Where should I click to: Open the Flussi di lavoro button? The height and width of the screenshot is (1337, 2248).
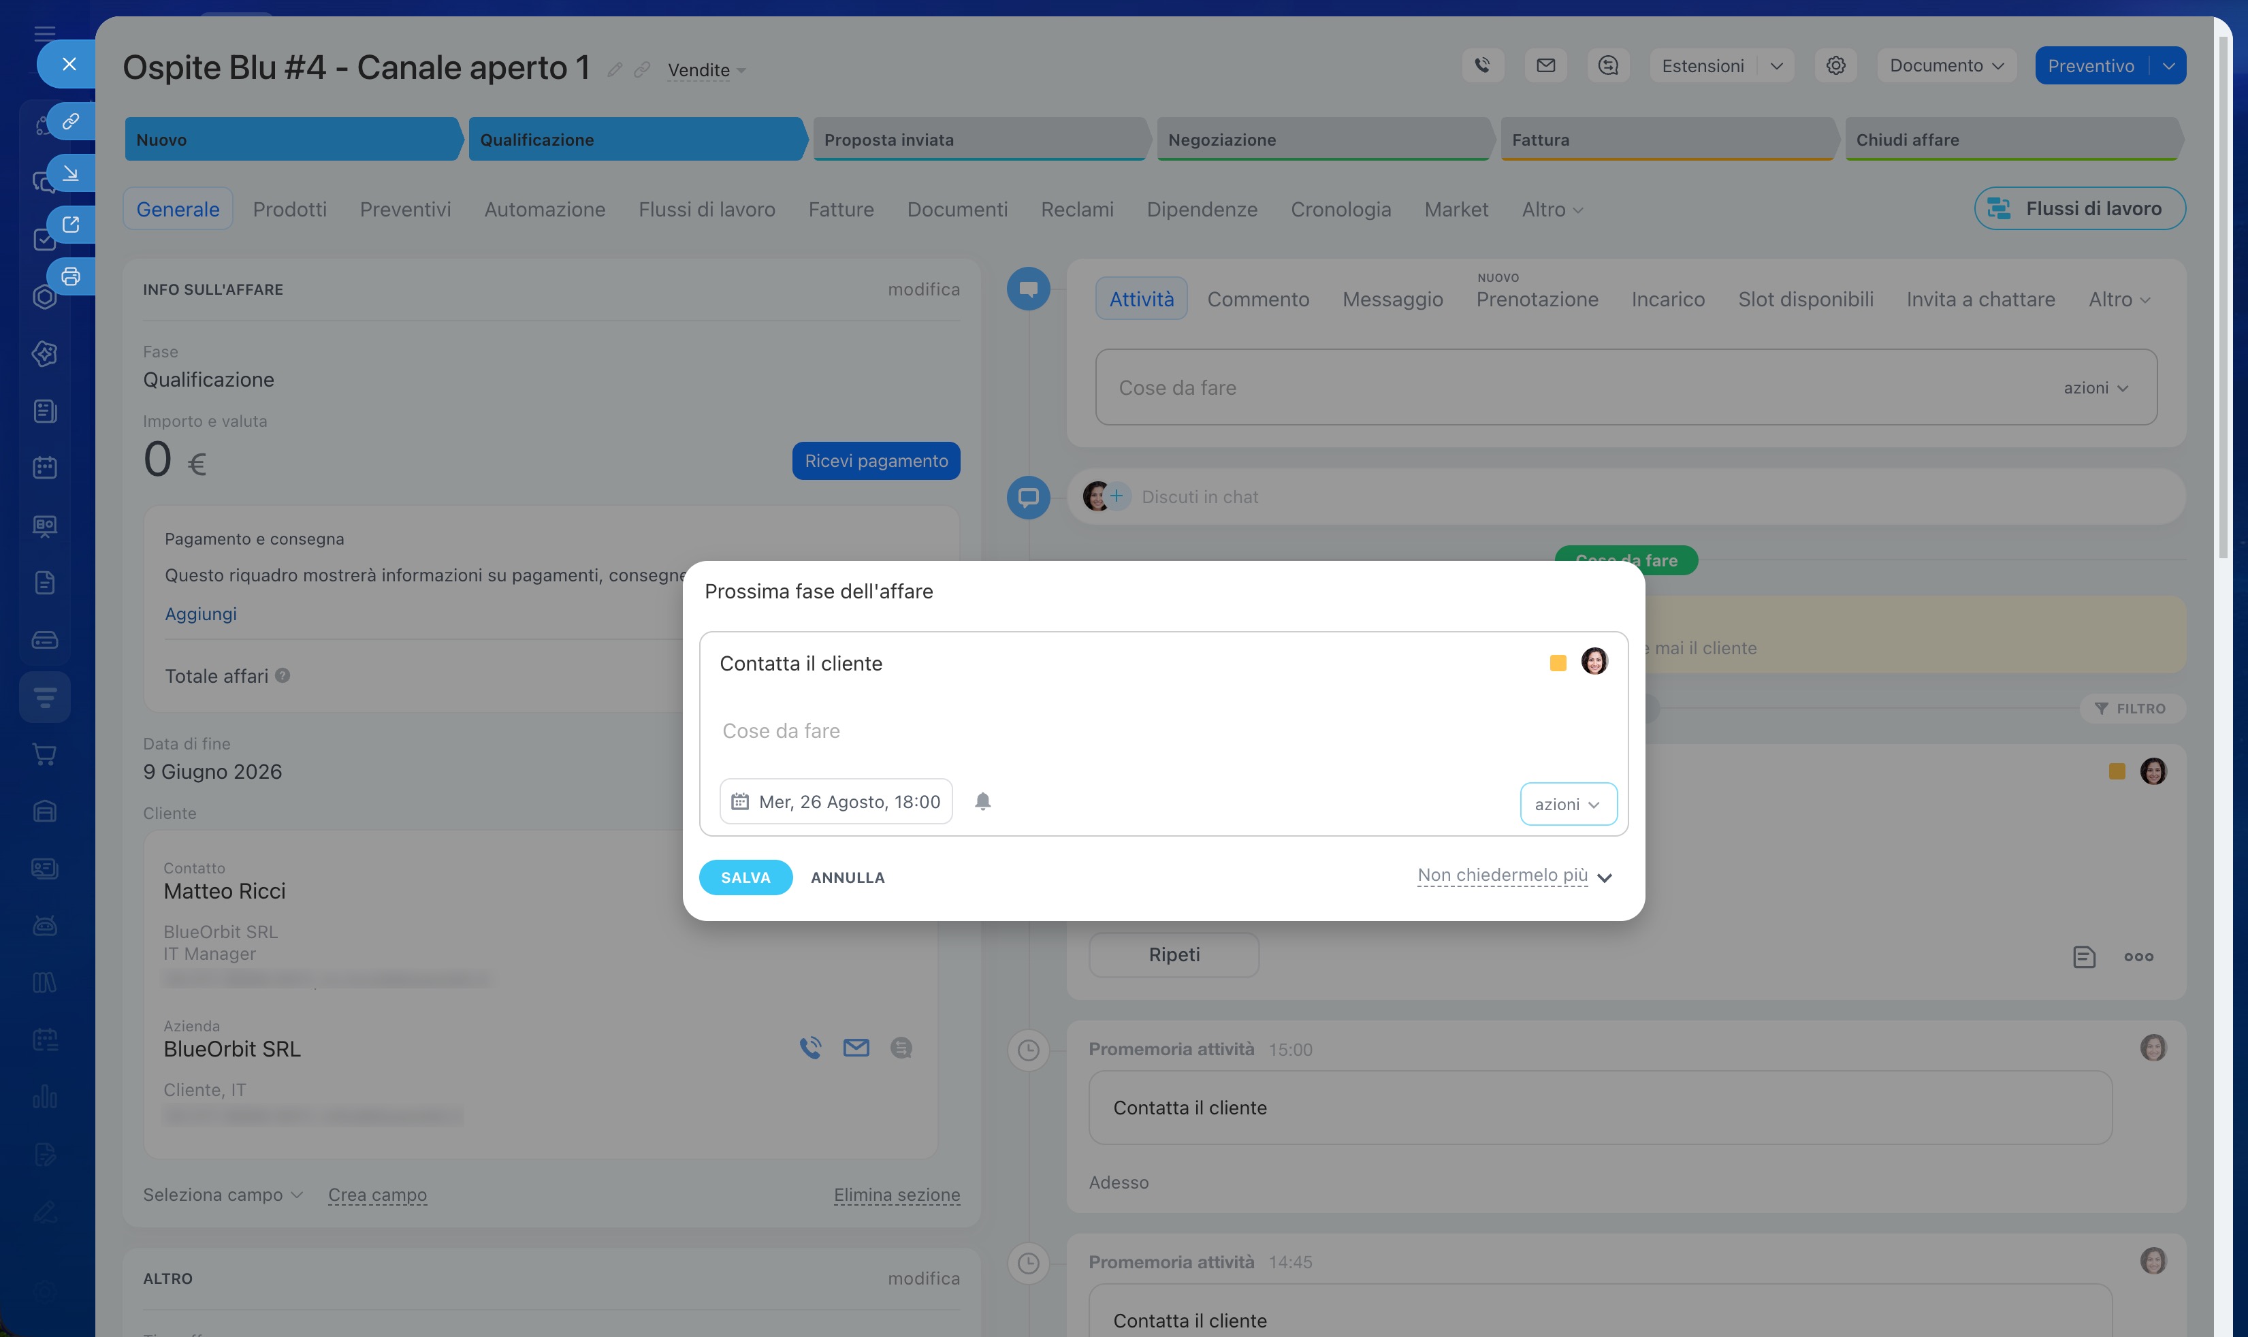[2080, 208]
